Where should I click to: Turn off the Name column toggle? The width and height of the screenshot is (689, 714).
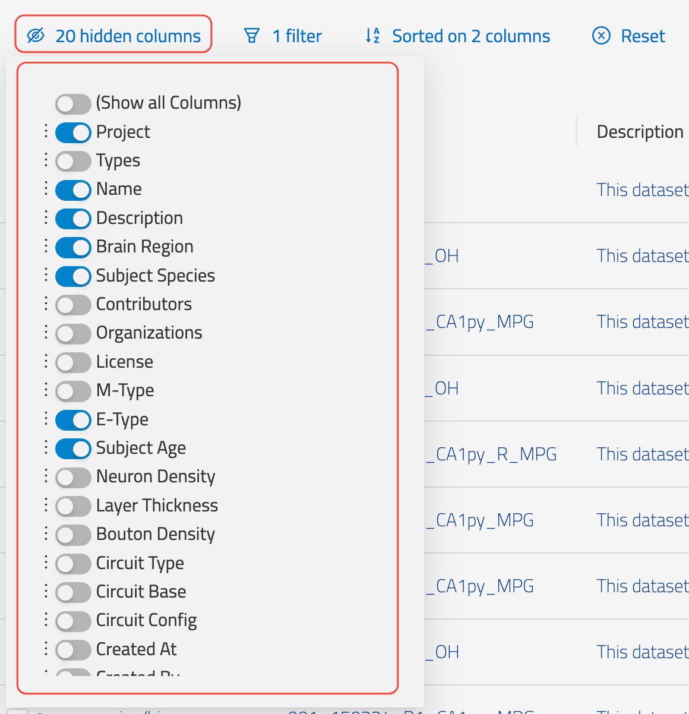(x=73, y=190)
